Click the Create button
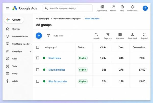 (x=14, y=20)
